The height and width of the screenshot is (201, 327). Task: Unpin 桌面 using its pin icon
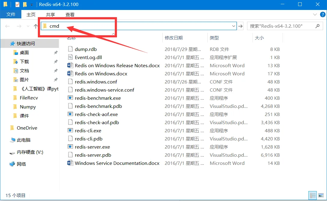pyautogui.click(x=56, y=53)
